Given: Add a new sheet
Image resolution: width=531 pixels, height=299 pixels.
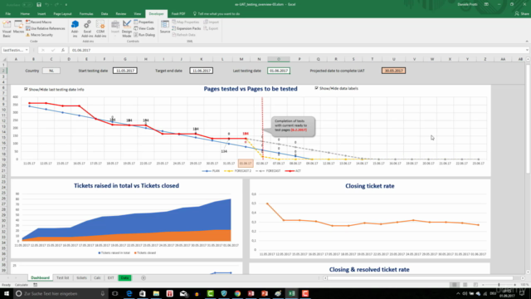Looking at the screenshot, I should [144, 278].
